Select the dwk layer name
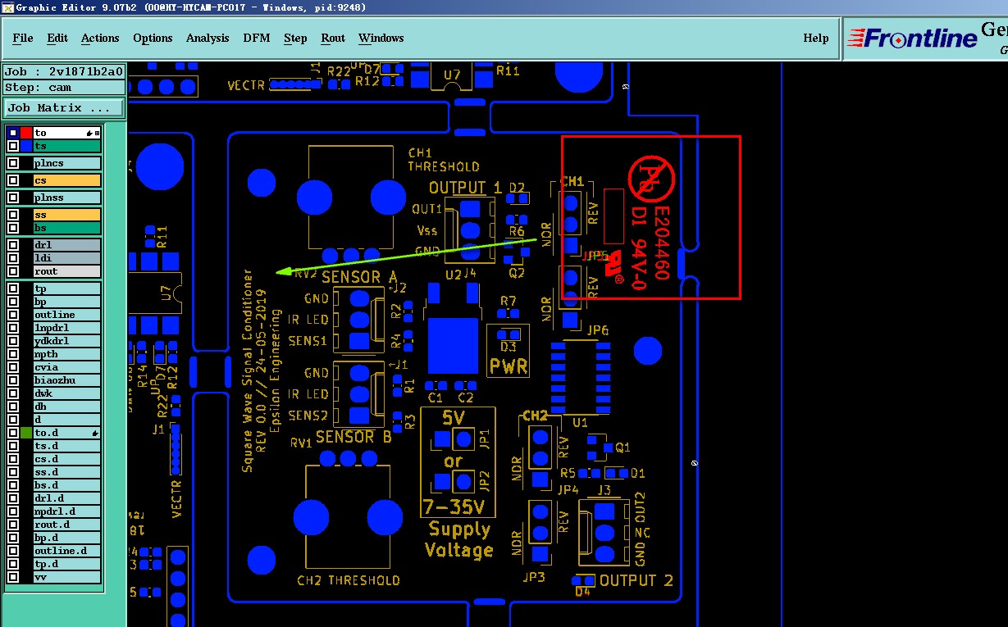This screenshot has width=1008, height=627. click(67, 393)
